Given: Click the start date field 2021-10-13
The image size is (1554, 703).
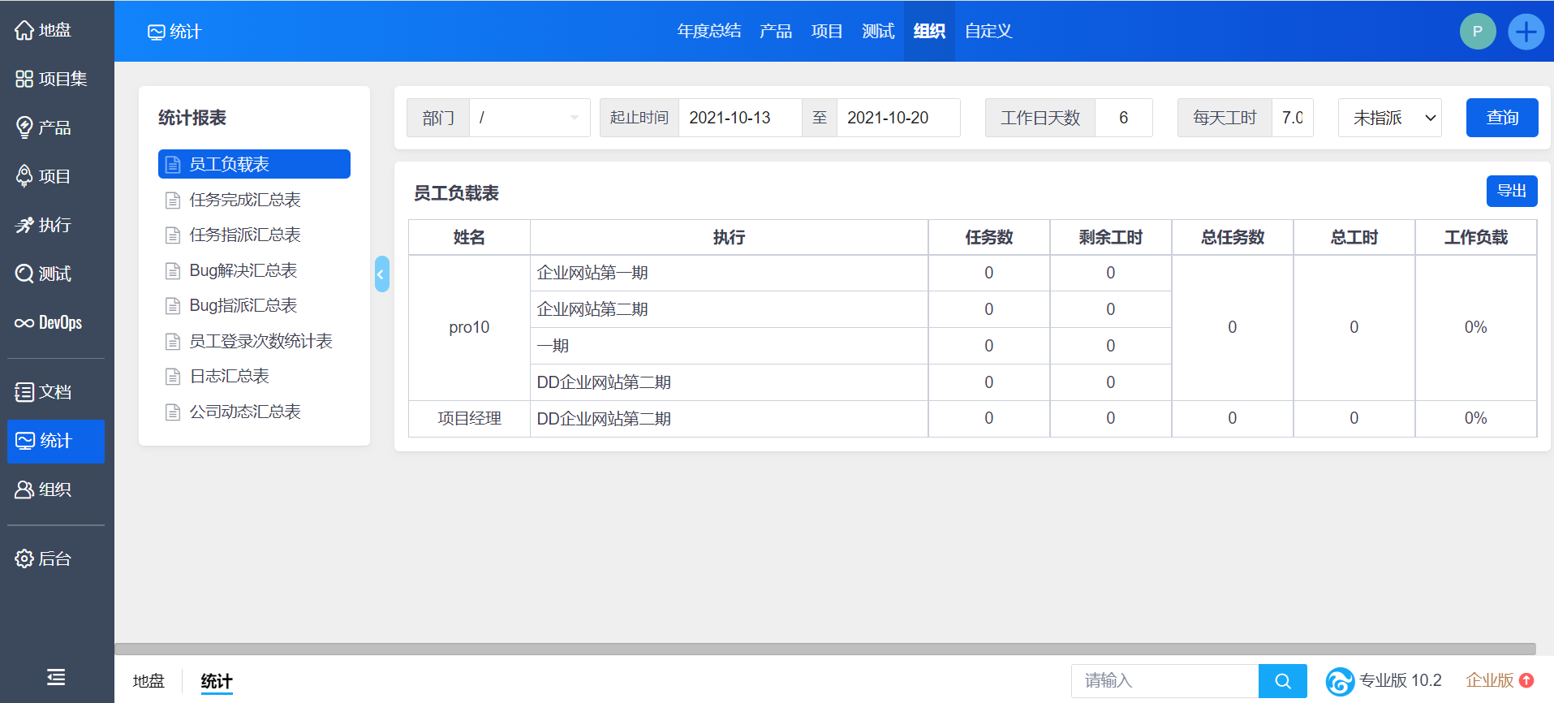Looking at the screenshot, I should click(740, 118).
